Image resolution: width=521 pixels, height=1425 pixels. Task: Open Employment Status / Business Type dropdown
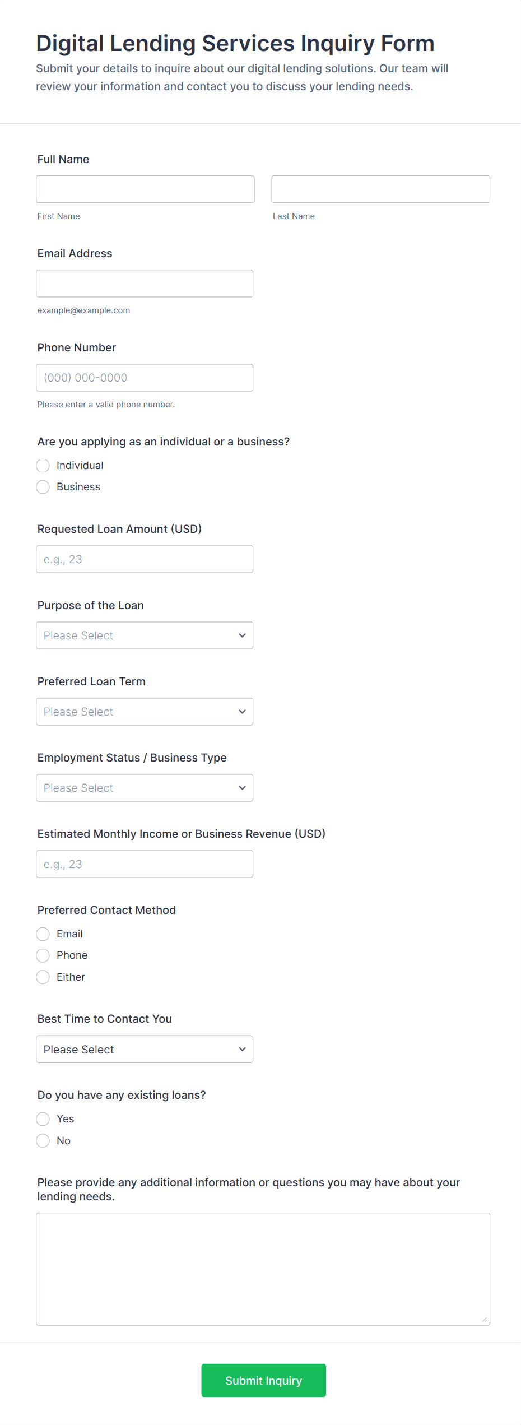click(x=145, y=787)
